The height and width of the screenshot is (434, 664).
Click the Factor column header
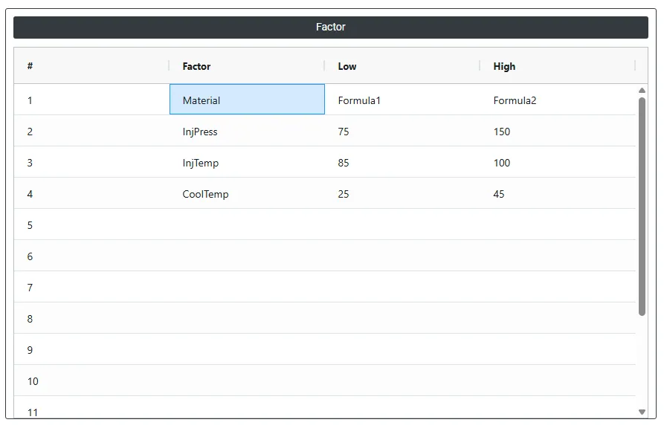[247, 65]
